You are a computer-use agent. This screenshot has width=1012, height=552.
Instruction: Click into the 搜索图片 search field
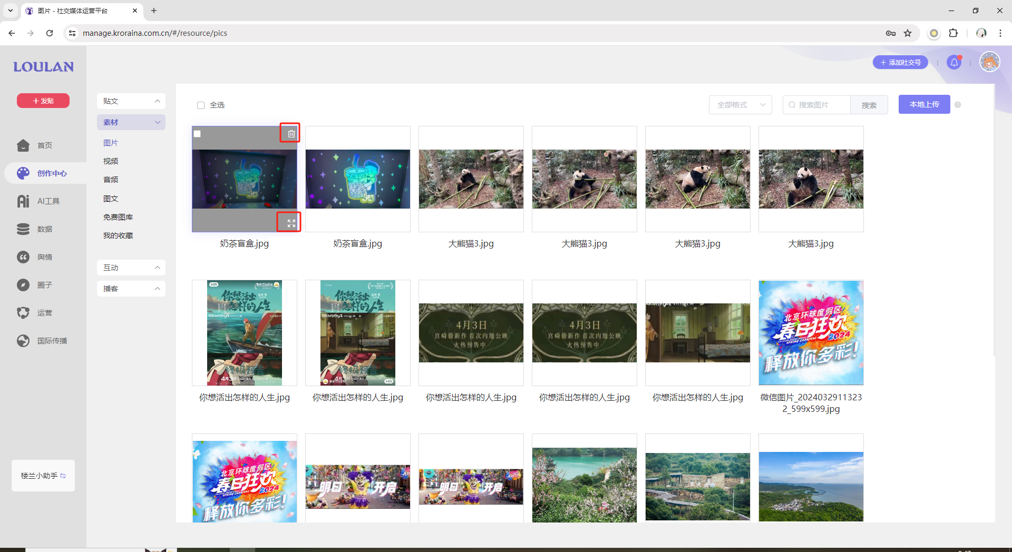tap(816, 105)
